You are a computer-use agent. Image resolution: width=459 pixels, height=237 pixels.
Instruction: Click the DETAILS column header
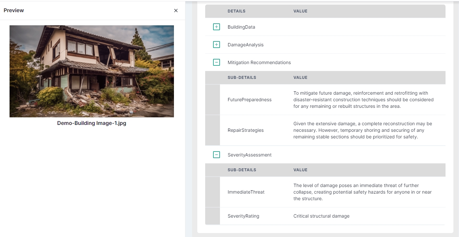[236, 11]
